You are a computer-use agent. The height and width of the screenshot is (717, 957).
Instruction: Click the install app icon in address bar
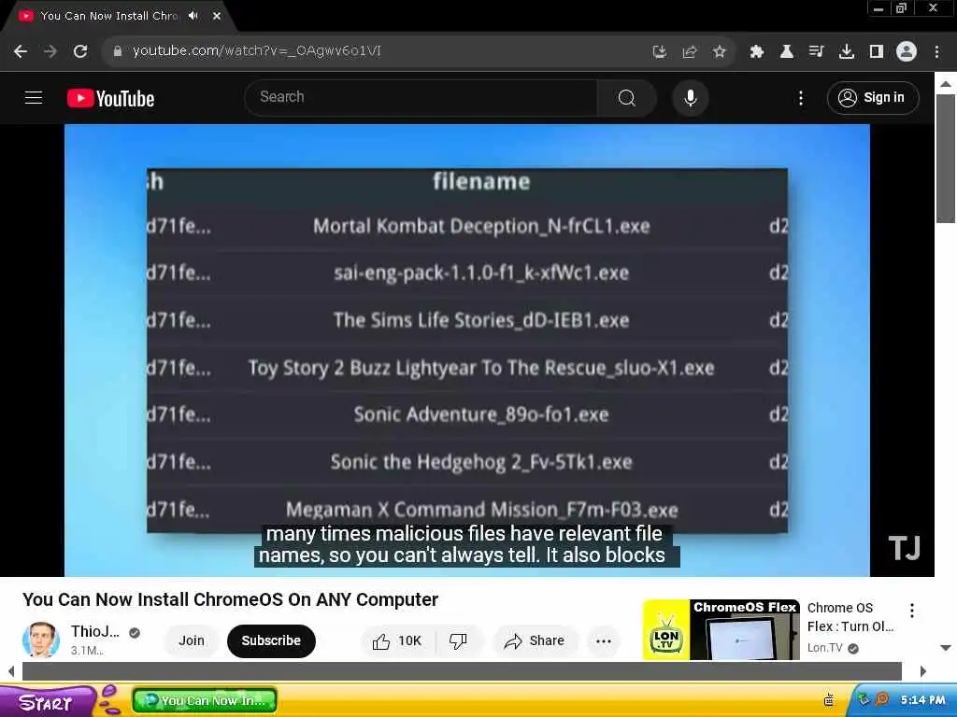click(659, 52)
